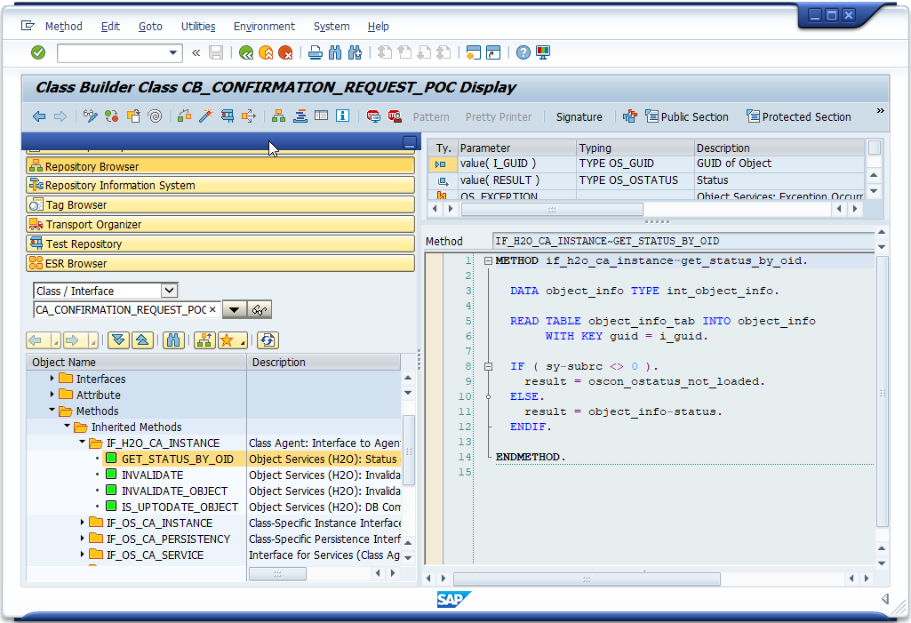Click the Collapse All icon above the object tree
911x623 pixels.
143,340
